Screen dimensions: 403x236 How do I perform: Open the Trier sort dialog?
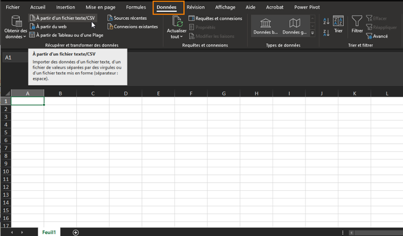(338, 24)
